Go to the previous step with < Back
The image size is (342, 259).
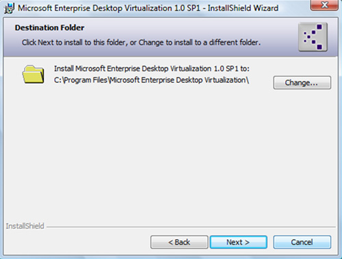179,242
